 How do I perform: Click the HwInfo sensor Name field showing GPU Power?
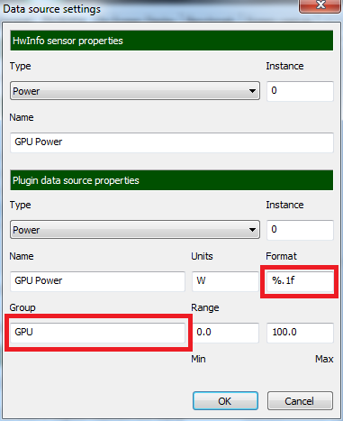tap(172, 142)
